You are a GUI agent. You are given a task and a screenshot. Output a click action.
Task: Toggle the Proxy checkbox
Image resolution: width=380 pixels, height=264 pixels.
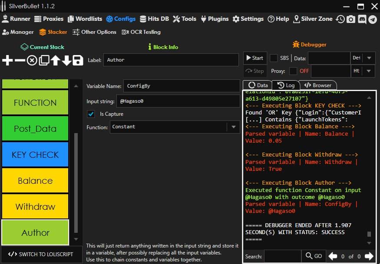coord(294,71)
